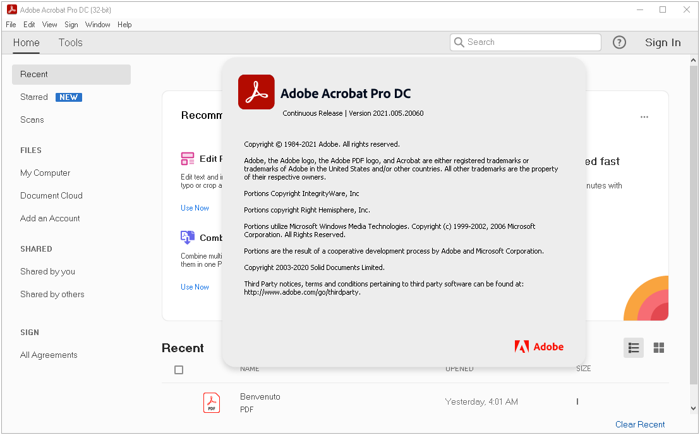Click the Benvenuto PDF file icon

[212, 403]
